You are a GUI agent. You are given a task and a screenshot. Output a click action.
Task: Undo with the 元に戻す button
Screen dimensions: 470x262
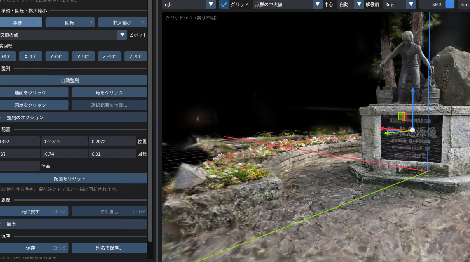(34, 212)
